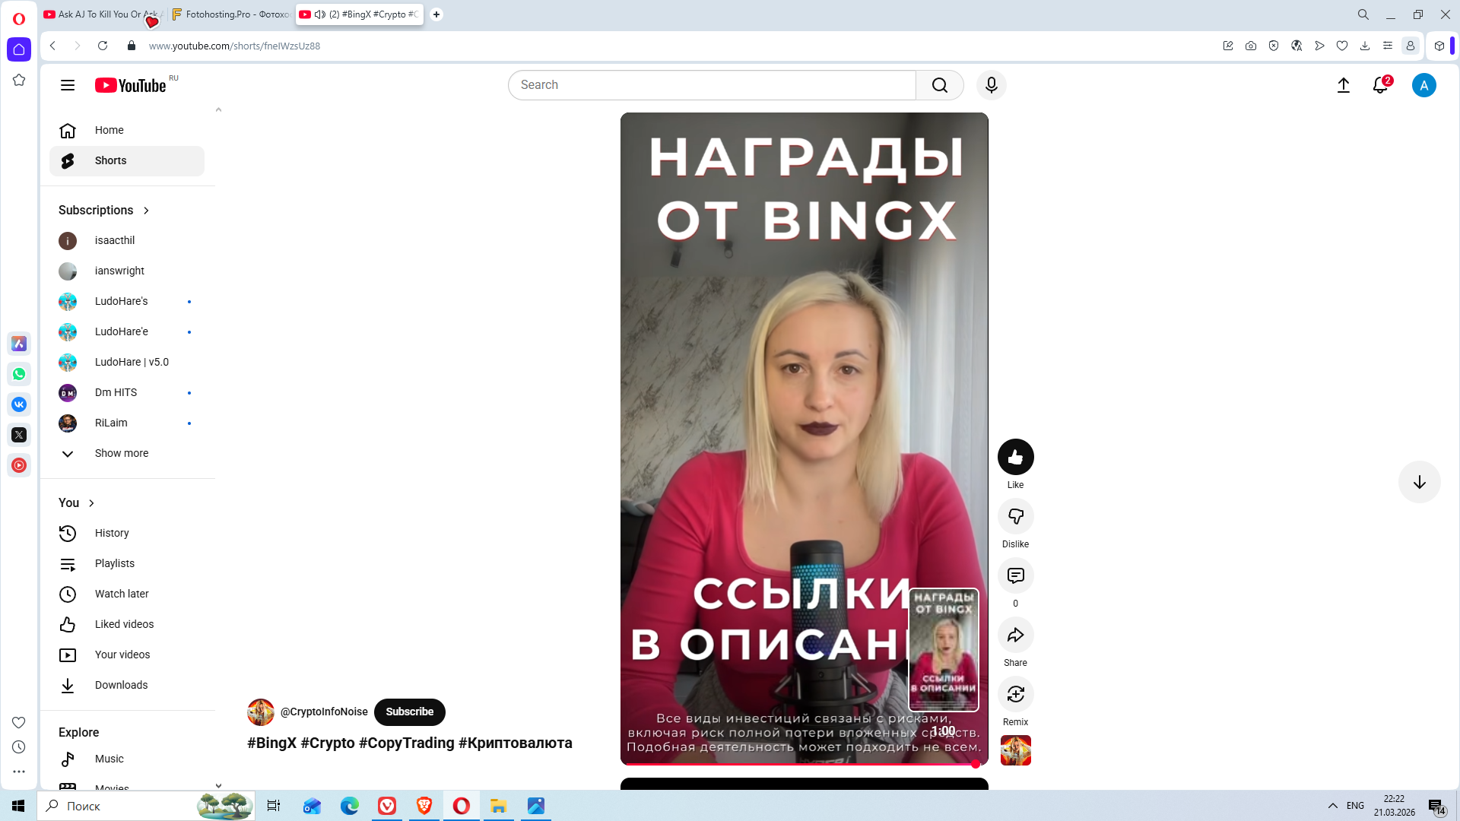
Task: Share this short video
Action: click(1015, 635)
